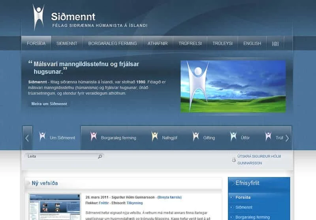
Task: Click the Meira um Siðmennt button
Action: [49, 104]
